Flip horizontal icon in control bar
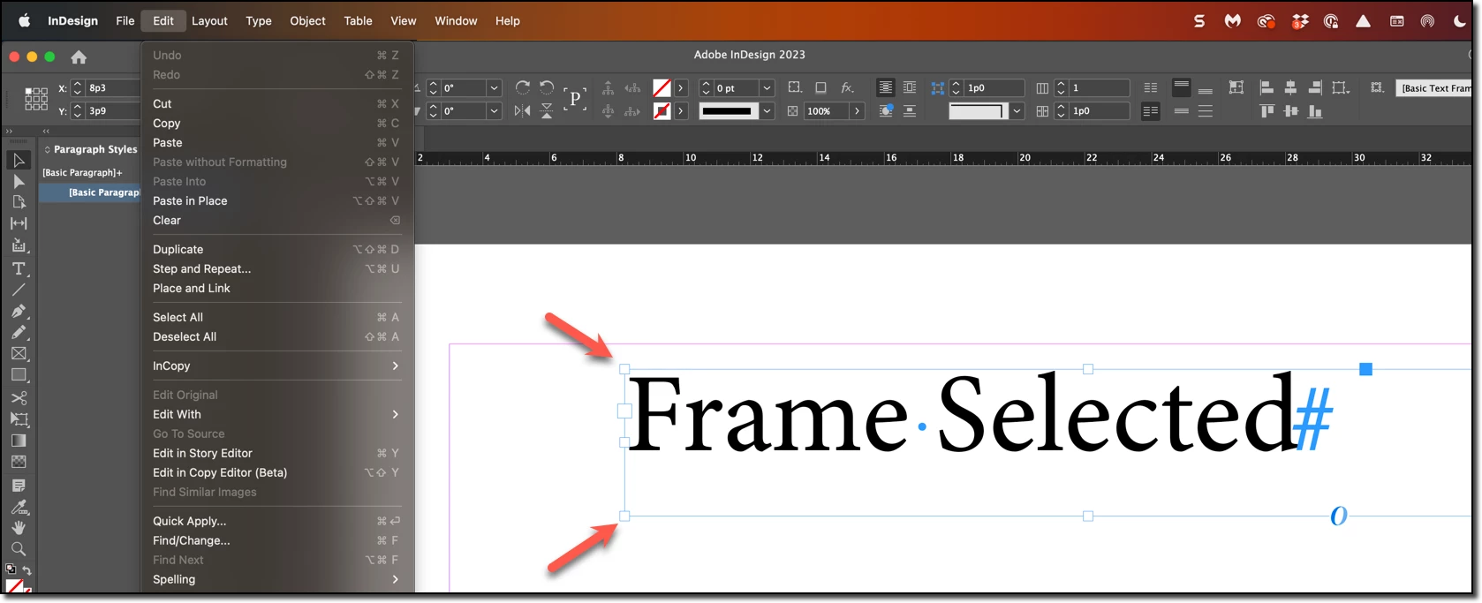The image size is (1482, 603). click(523, 110)
